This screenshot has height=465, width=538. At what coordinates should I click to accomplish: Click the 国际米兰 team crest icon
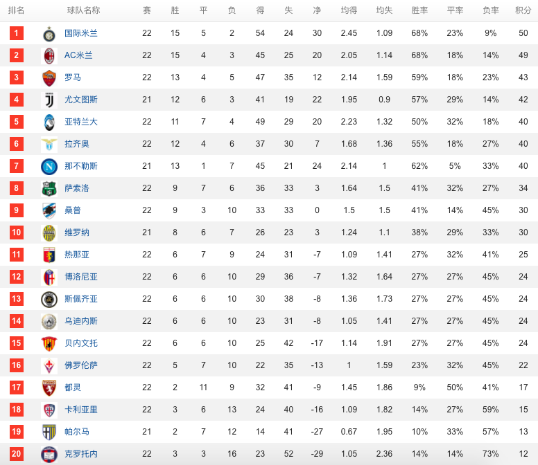49,33
